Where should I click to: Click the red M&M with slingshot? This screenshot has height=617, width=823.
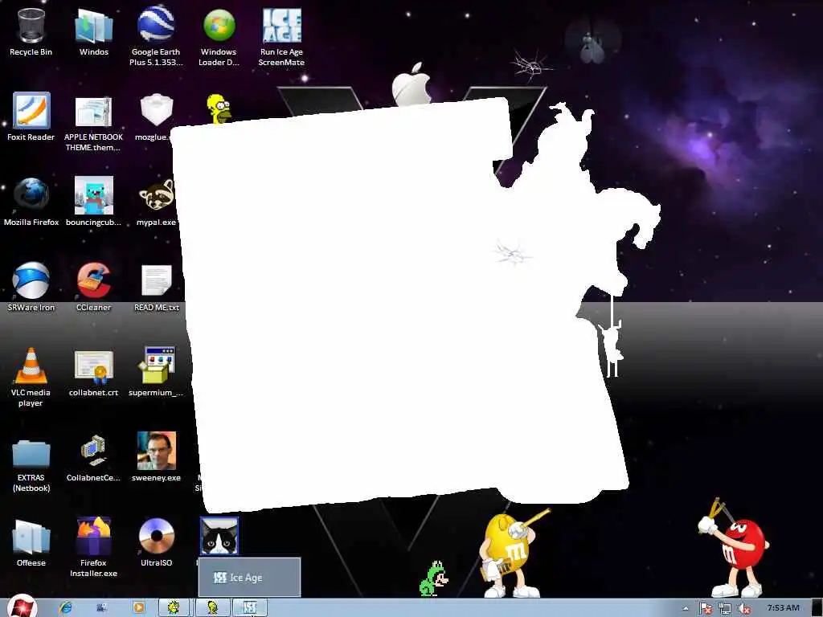(734, 549)
